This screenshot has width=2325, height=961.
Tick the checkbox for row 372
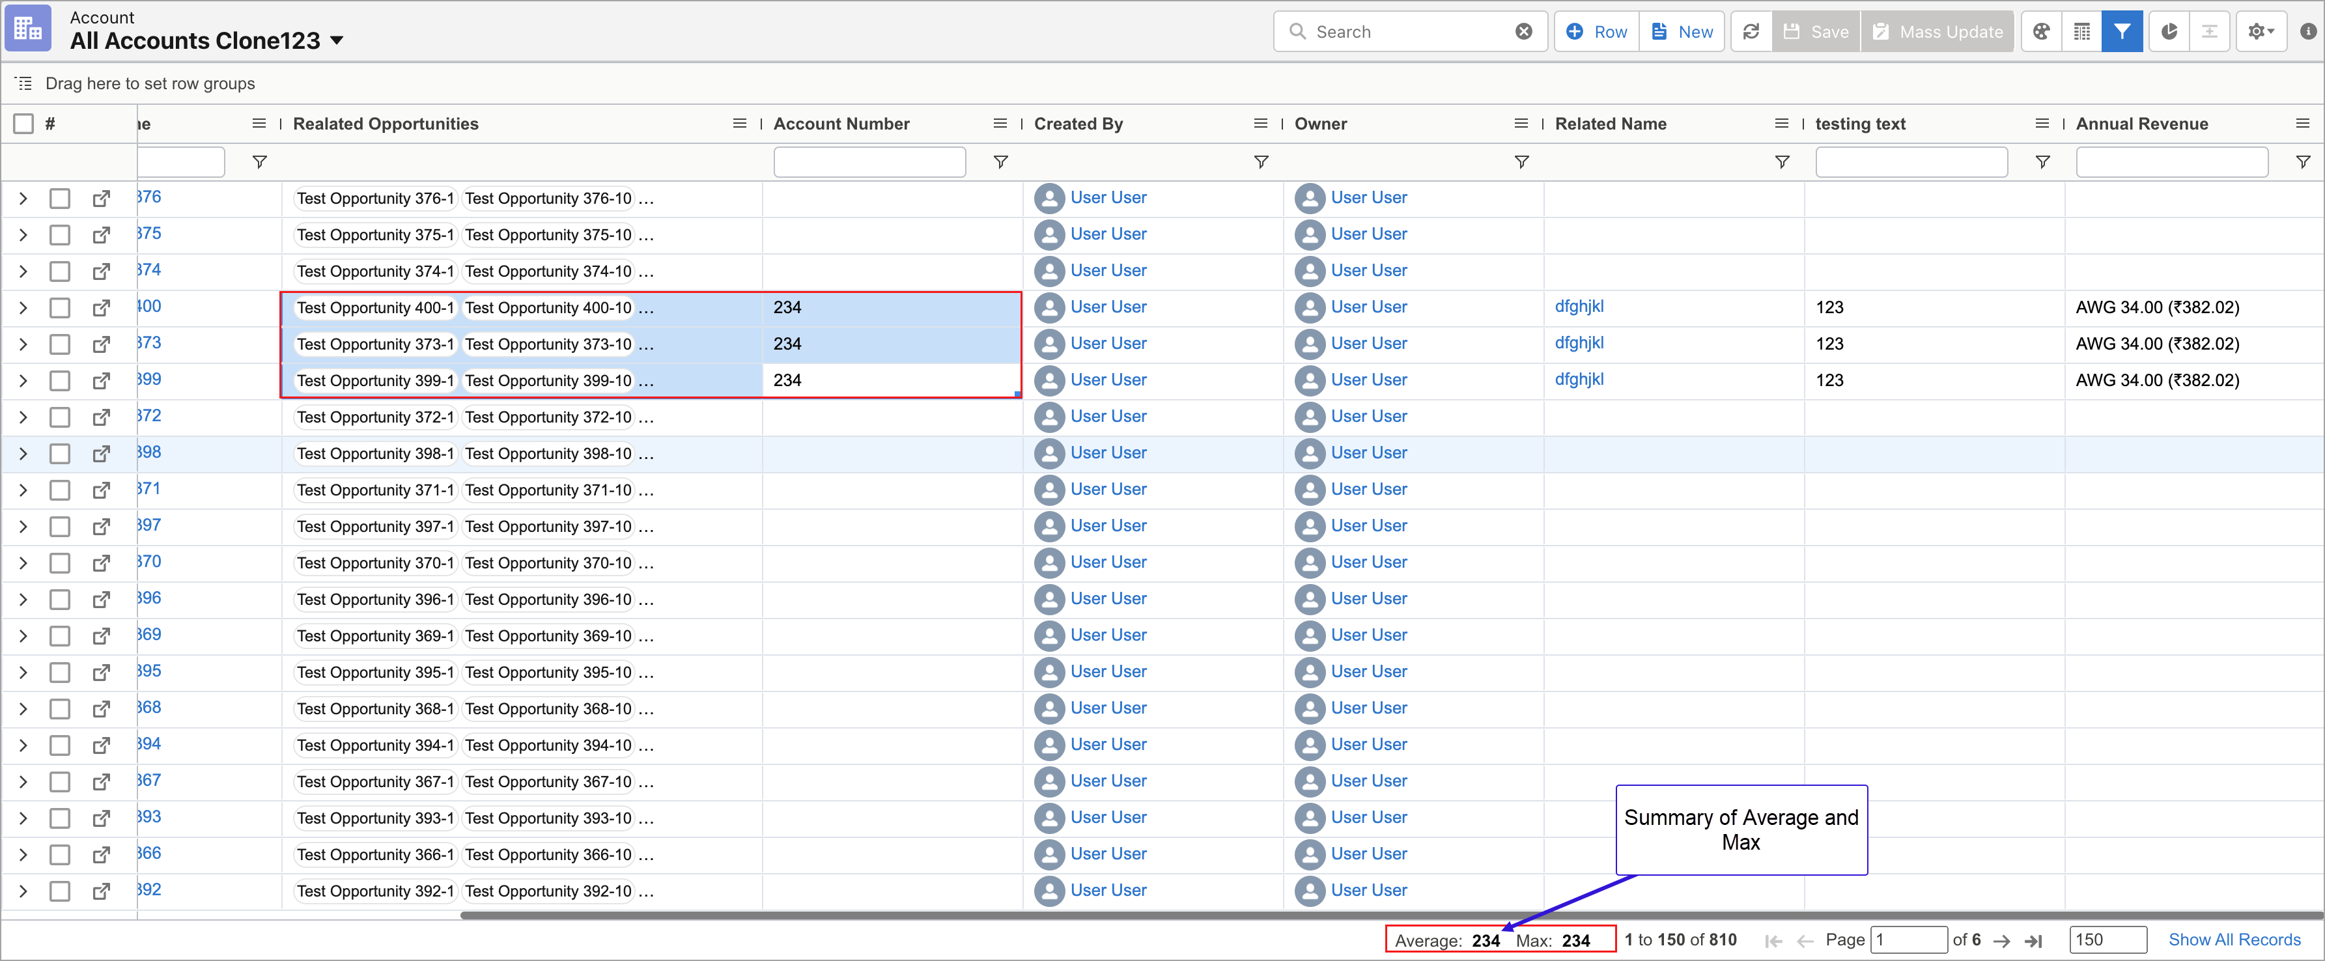(59, 417)
